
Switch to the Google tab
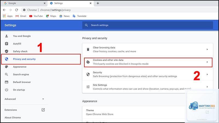tap(24, 3)
